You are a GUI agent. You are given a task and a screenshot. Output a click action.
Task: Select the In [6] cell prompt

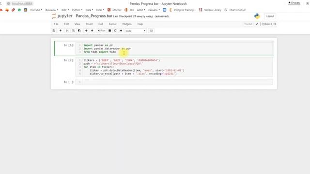69,45
